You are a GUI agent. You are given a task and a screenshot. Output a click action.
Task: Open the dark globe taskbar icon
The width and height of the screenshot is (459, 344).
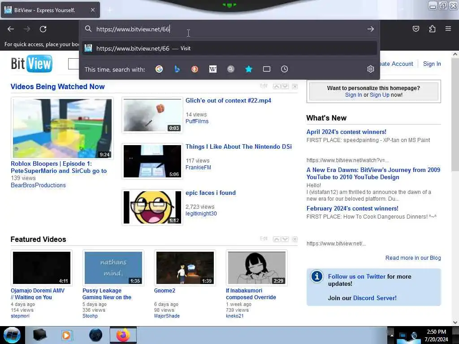pyautogui.click(x=95, y=335)
